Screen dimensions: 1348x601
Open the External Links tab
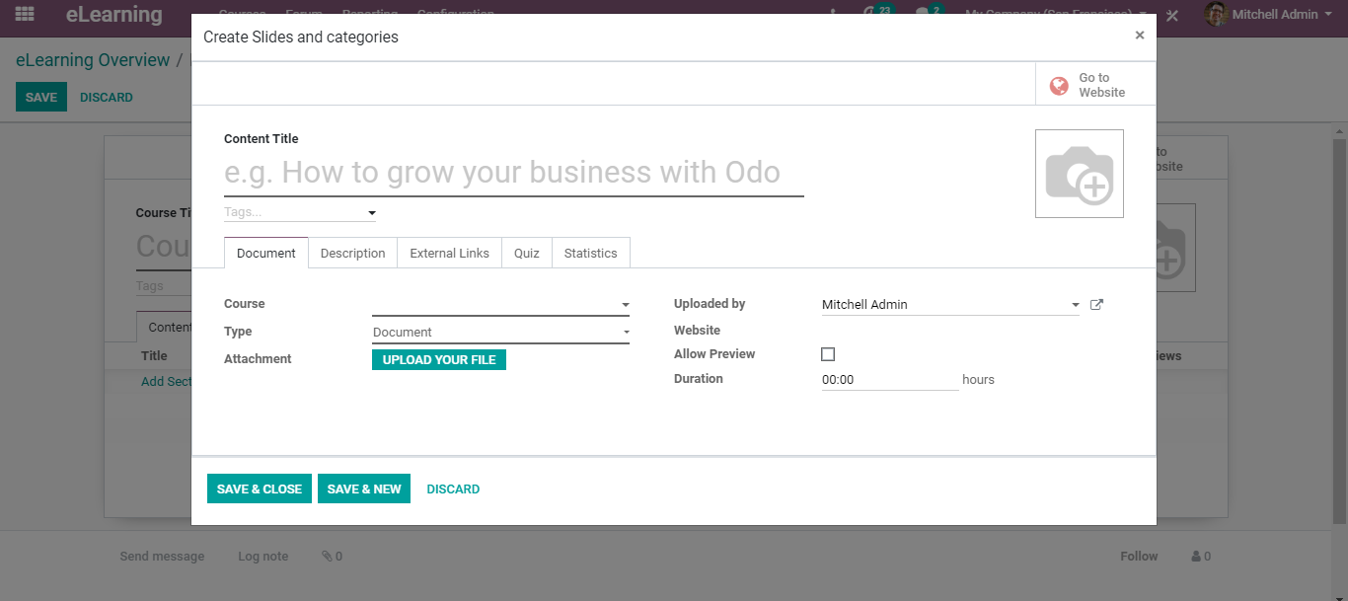[449, 253]
